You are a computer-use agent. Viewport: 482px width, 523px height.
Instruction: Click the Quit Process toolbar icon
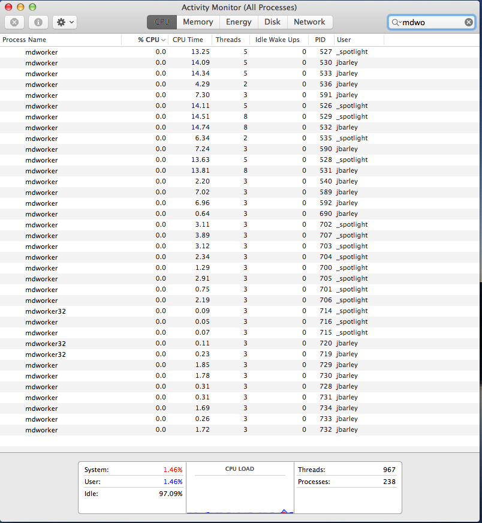click(14, 22)
